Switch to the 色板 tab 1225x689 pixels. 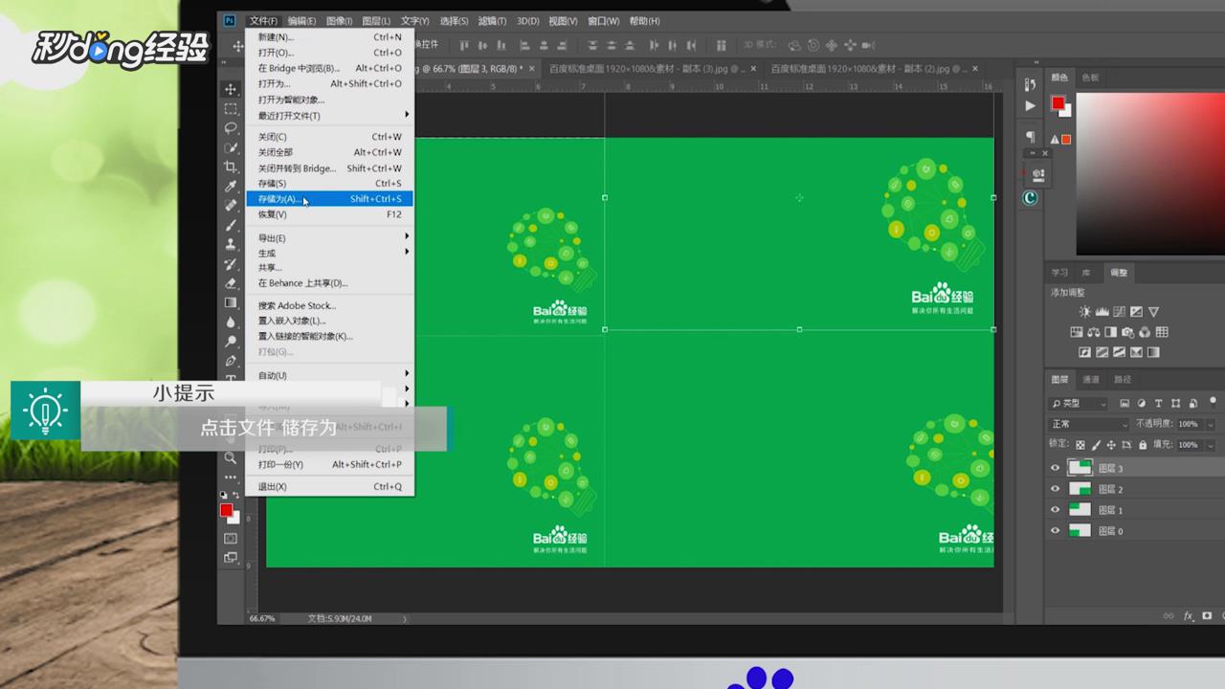[1090, 78]
